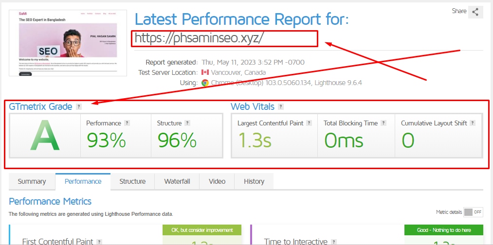Viewport: 493px width, 245px height.
Task: Click Largest Contentful Paint help icon
Action: 309,123
